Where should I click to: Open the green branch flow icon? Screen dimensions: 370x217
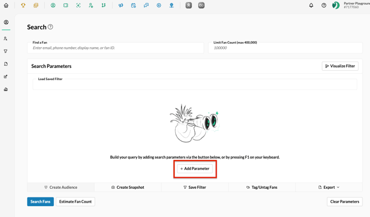pyautogui.click(x=103, y=5)
